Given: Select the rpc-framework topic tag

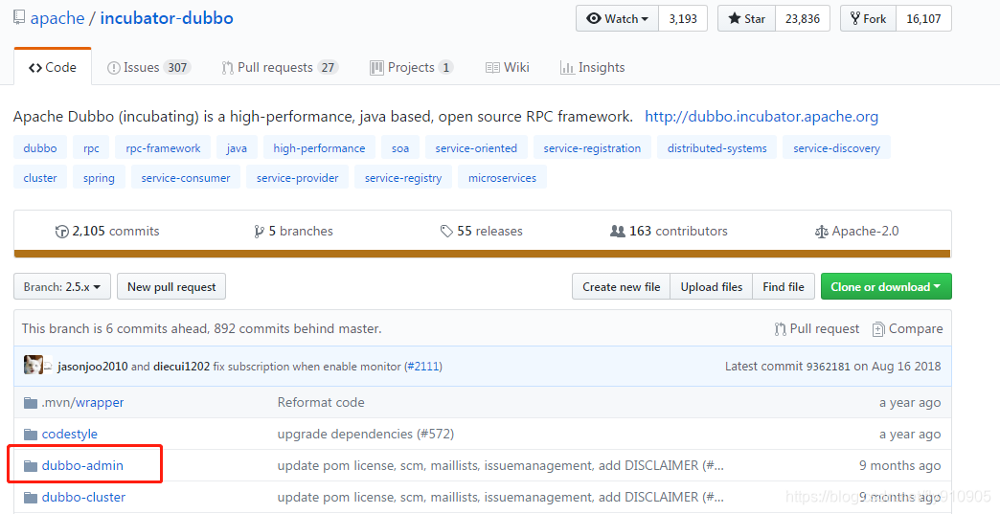Looking at the screenshot, I should (x=163, y=148).
